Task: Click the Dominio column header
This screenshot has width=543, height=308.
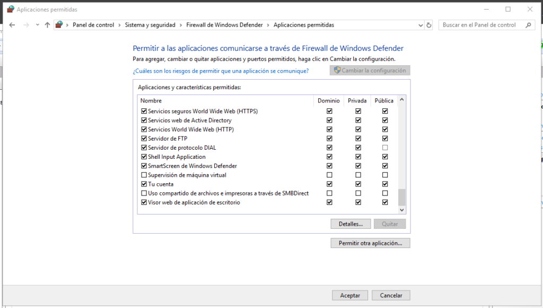Action: tap(329, 100)
